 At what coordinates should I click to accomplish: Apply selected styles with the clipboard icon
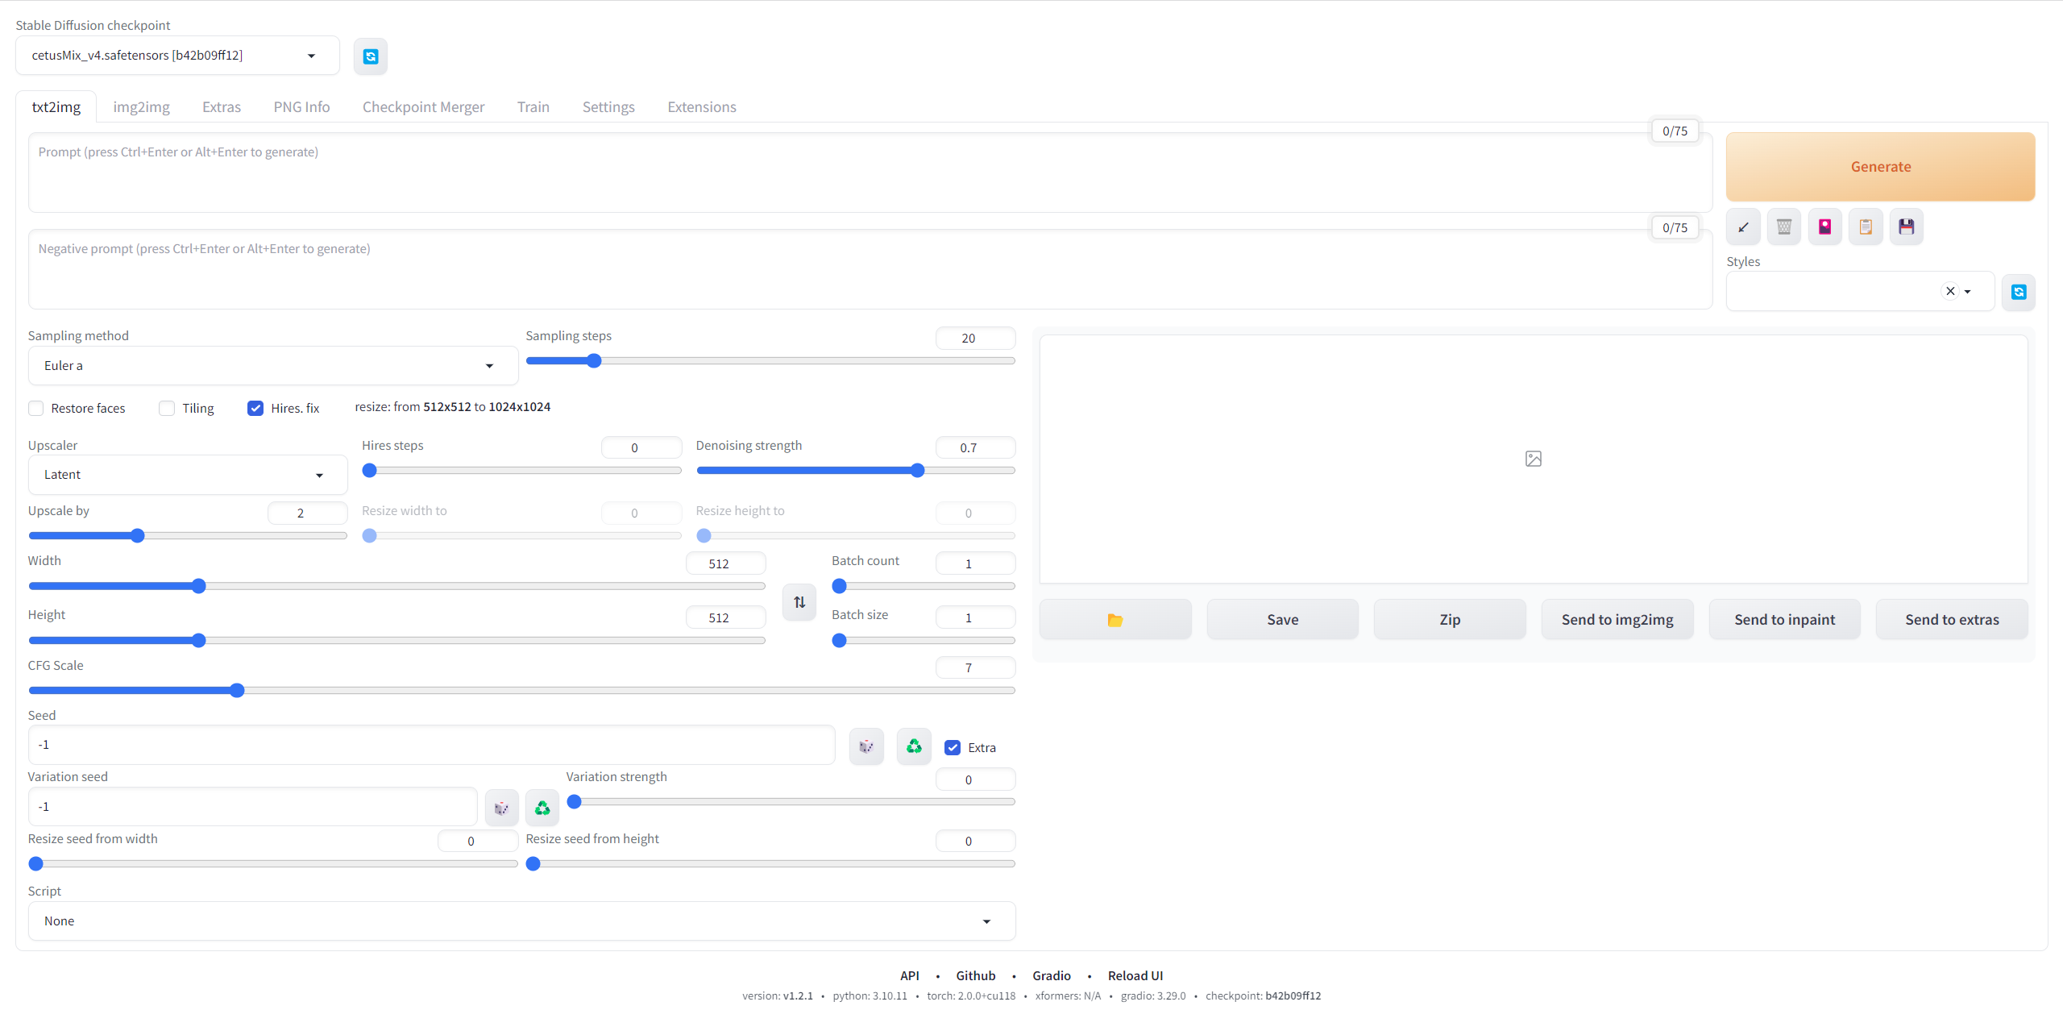pos(1866,227)
